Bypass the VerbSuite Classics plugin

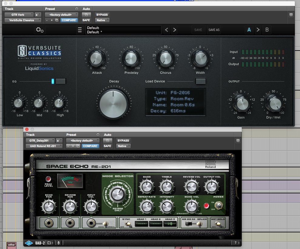point(102,15)
